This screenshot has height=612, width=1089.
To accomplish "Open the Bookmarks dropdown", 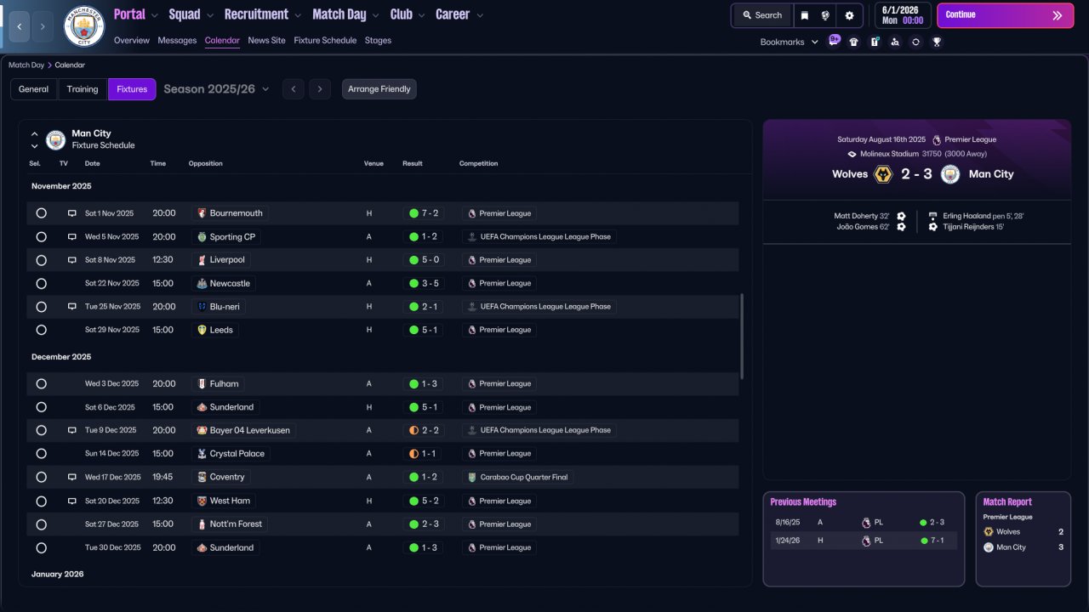I will [x=789, y=42].
